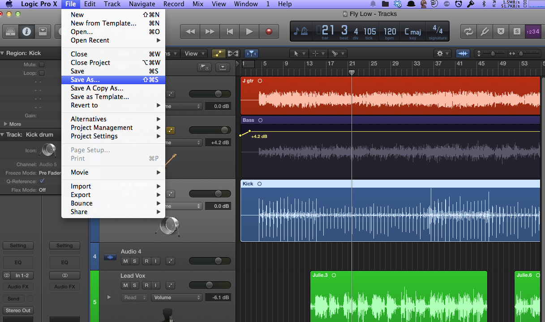The image size is (545, 322).
Task: Enable the Flex view button
Action: click(233, 53)
